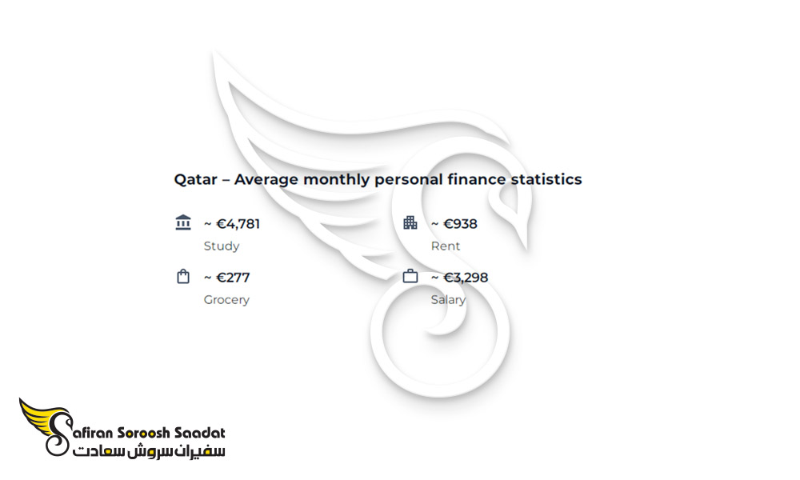Select the €277 grocery value
The image size is (800, 480).
[227, 278]
